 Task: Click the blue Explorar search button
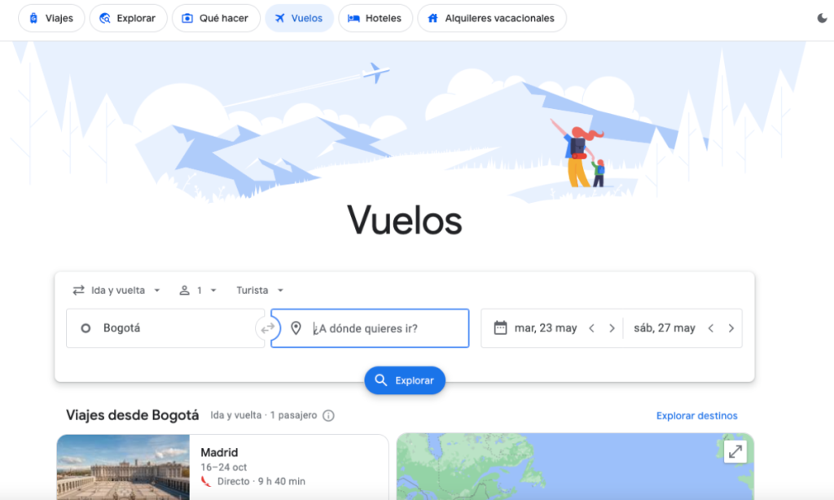pyautogui.click(x=405, y=380)
